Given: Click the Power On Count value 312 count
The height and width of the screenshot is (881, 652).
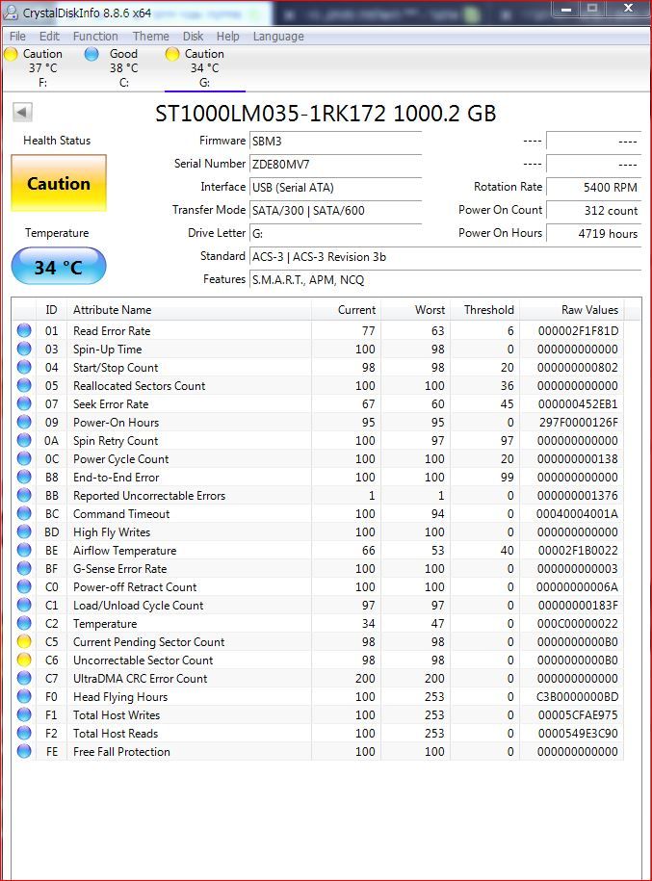Looking at the screenshot, I should [593, 210].
